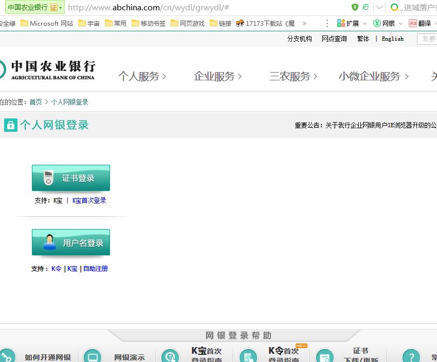
Task: Open the Microsoft 网站 bookmark folder
Action: pyautogui.click(x=47, y=23)
